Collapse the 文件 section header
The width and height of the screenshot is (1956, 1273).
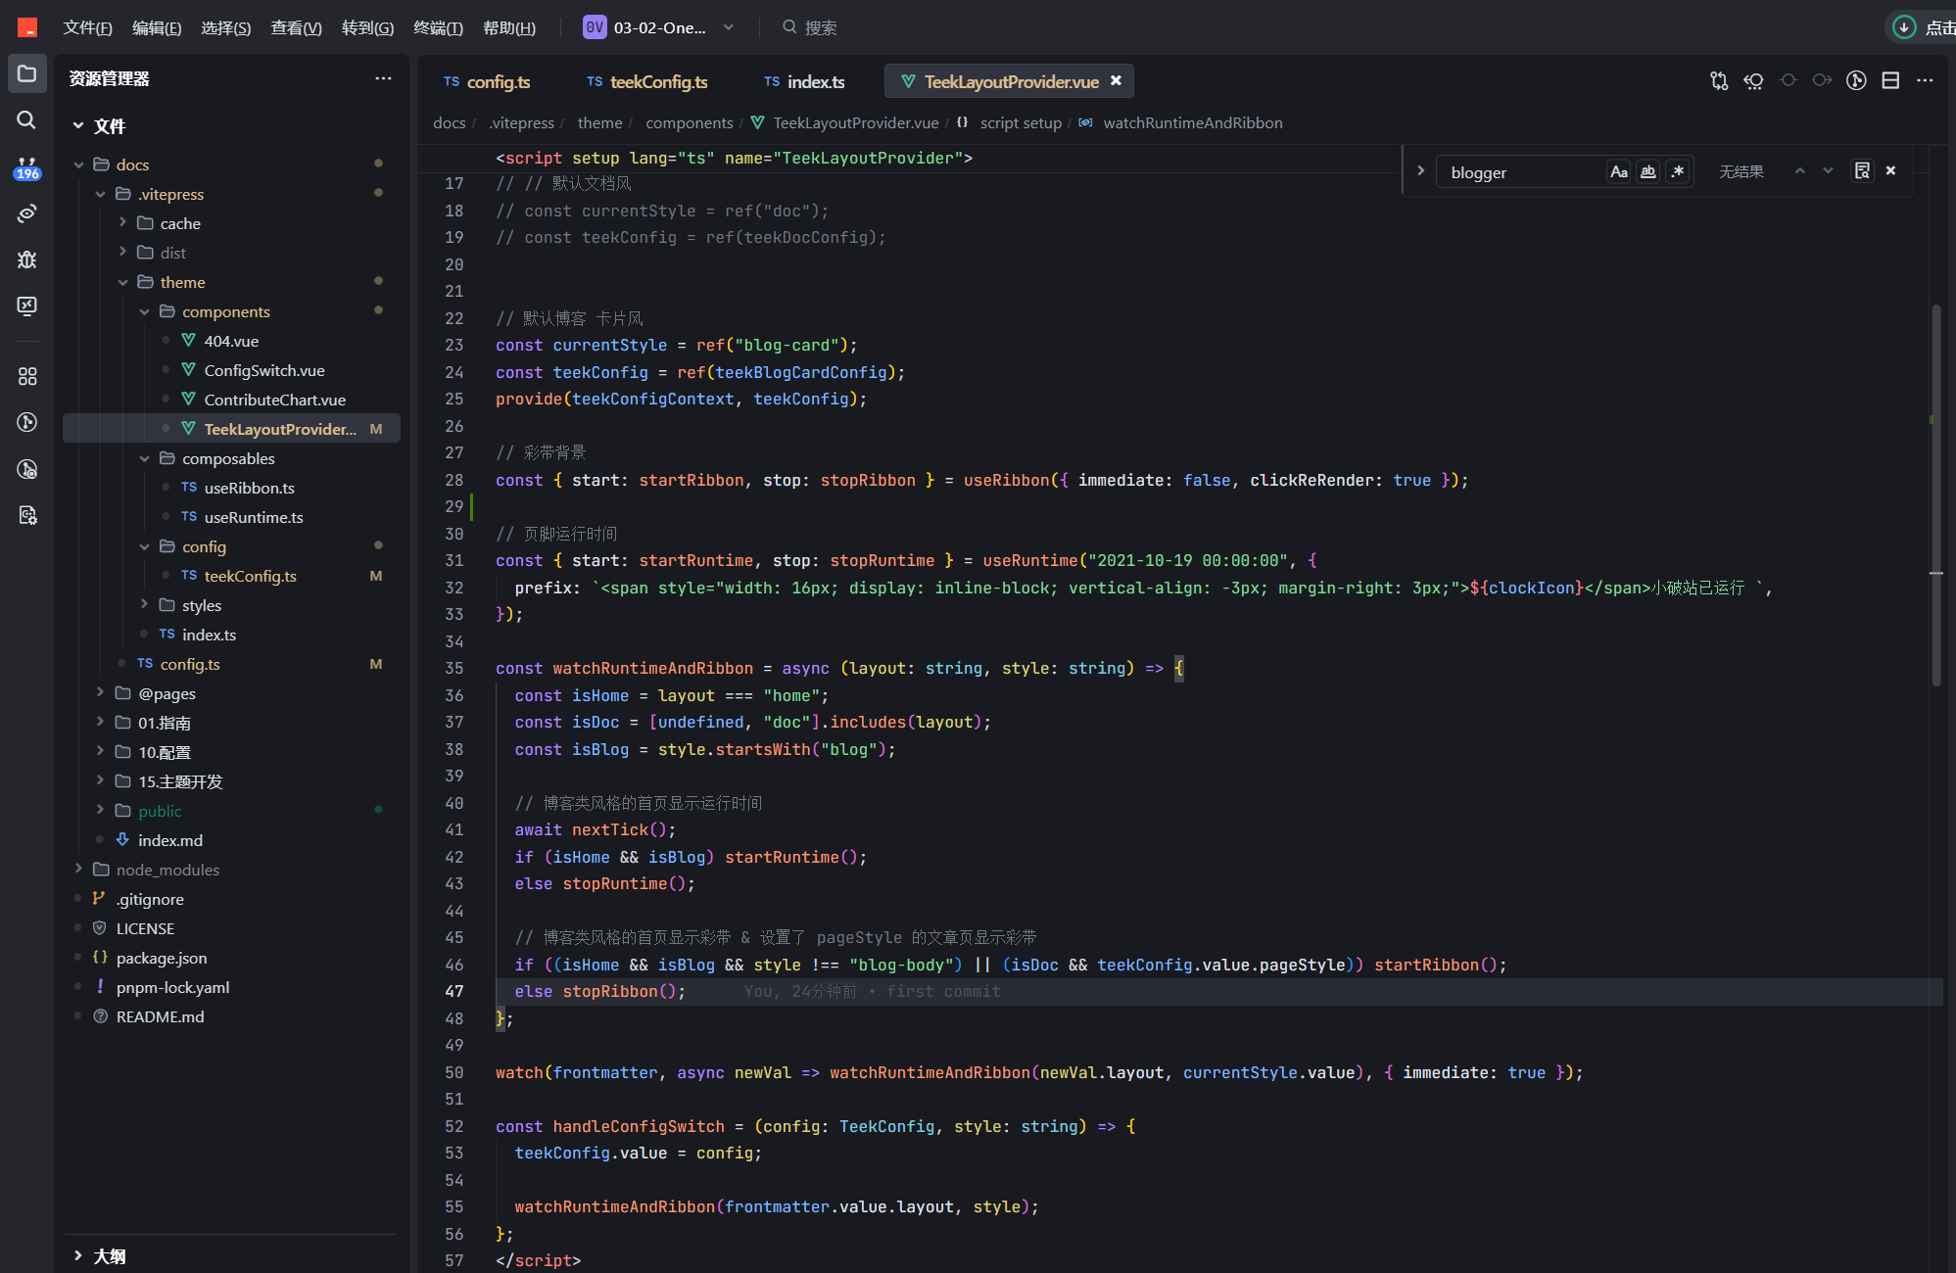tap(78, 125)
